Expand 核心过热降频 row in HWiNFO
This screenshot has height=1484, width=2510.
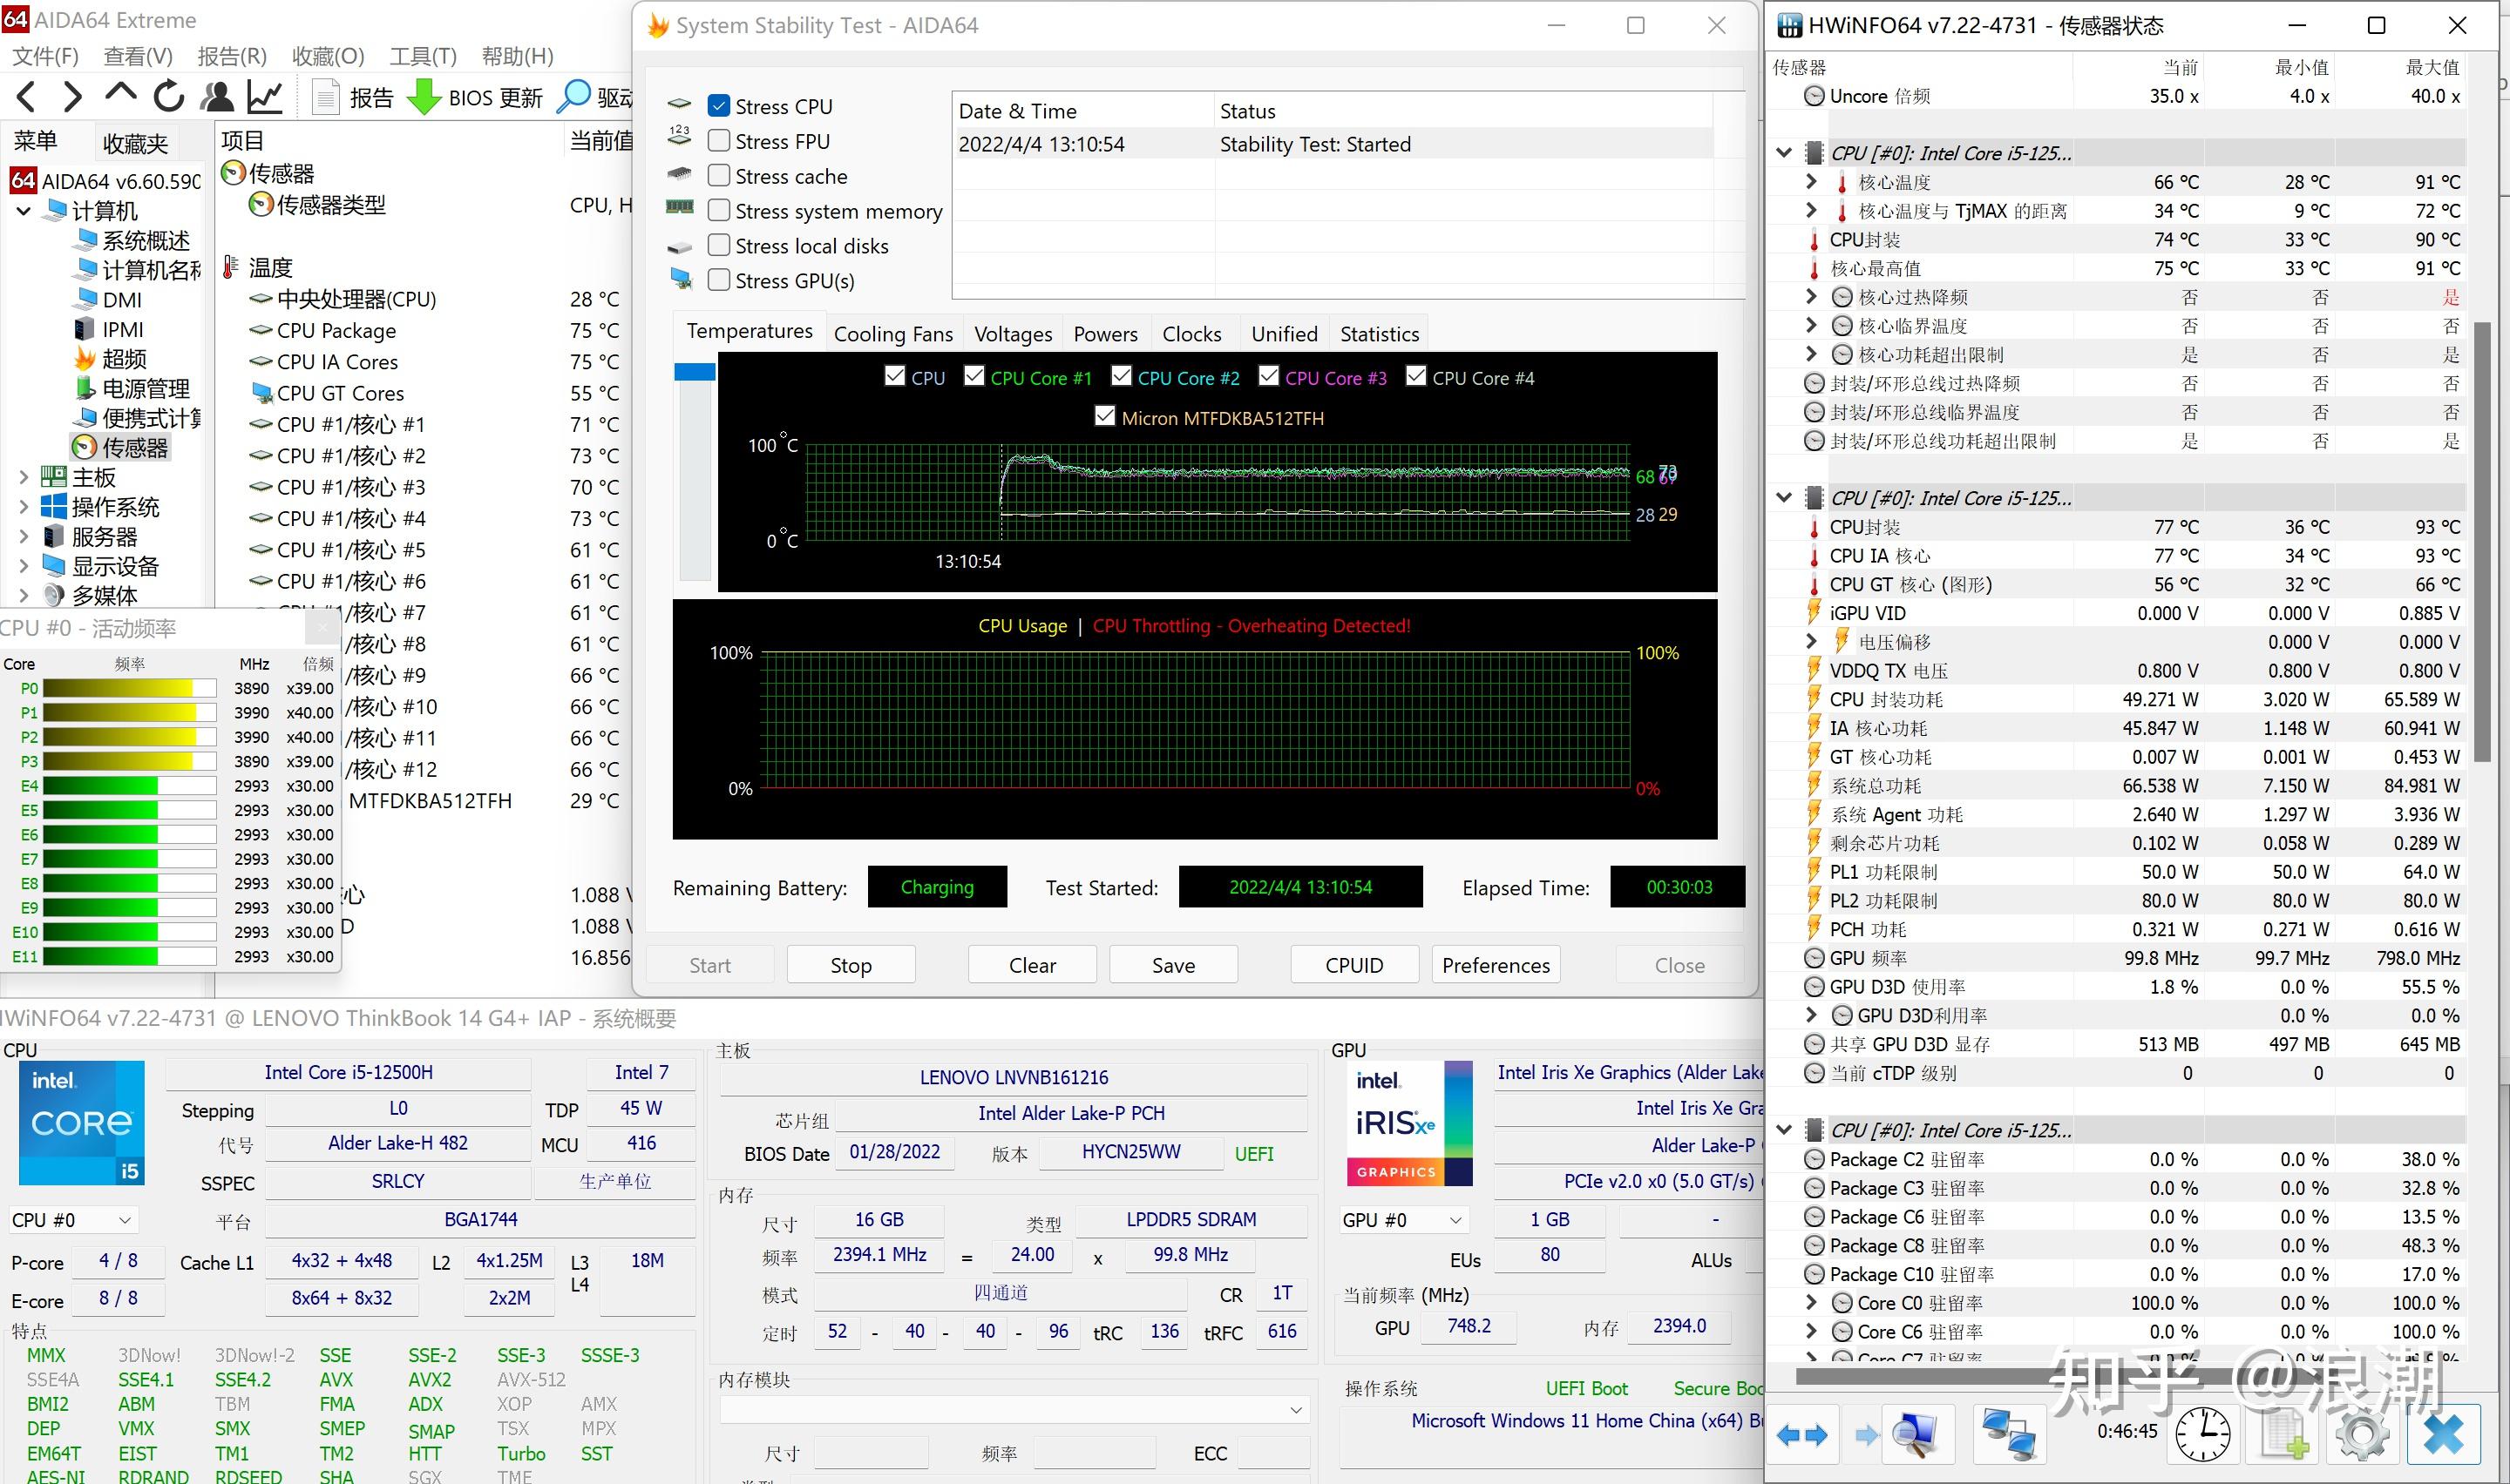(x=1811, y=297)
